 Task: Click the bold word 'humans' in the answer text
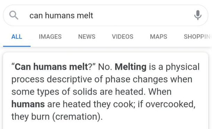(28, 104)
